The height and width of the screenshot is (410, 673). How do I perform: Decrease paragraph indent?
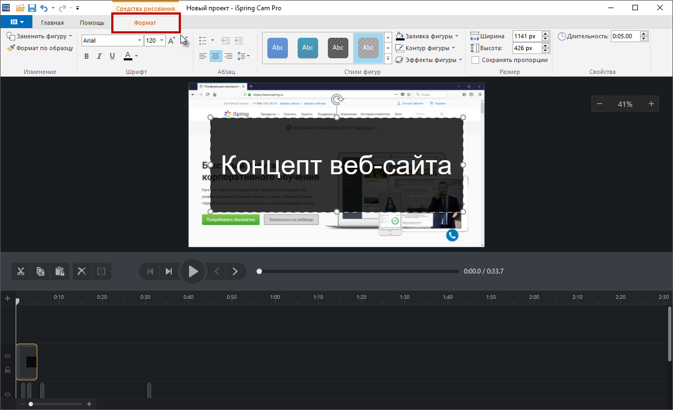(226, 40)
